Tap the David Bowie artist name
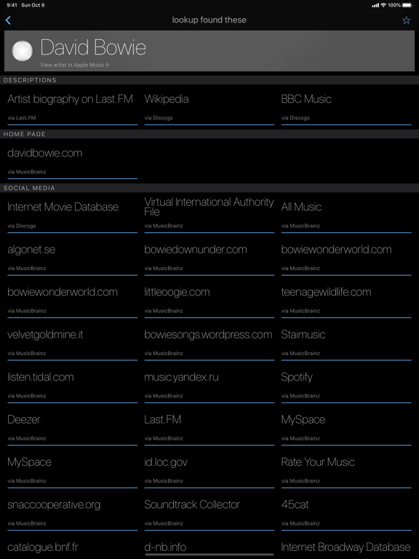The width and height of the screenshot is (419, 559). pos(93,47)
